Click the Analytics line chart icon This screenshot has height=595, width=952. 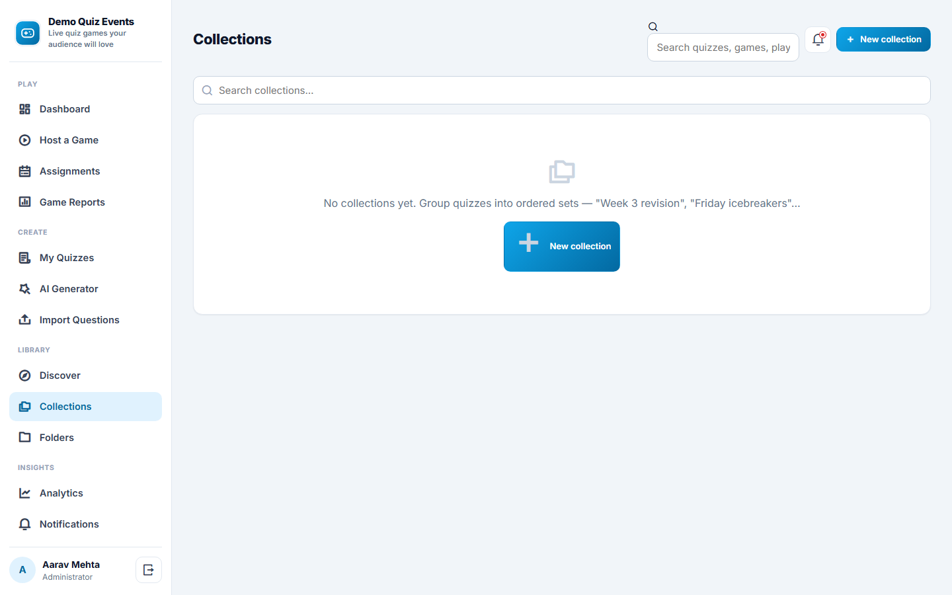pos(24,493)
